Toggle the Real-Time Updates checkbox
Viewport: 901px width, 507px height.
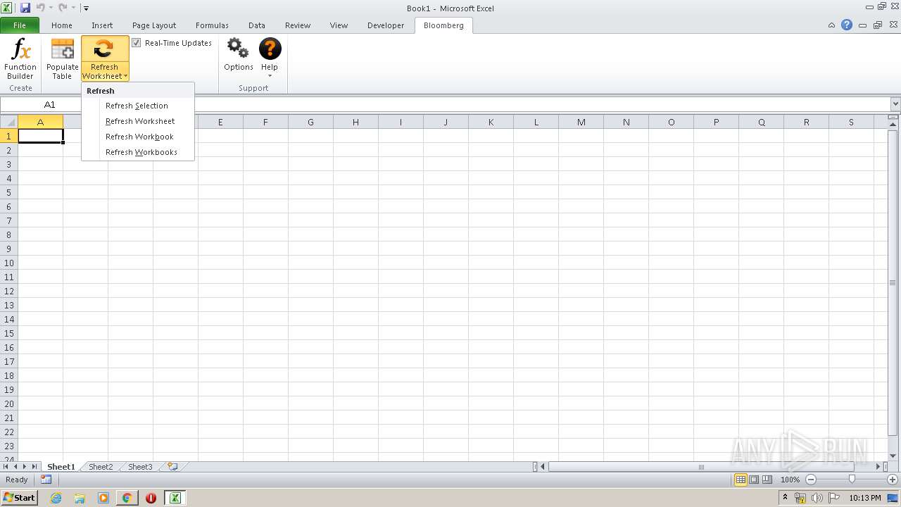coord(137,43)
